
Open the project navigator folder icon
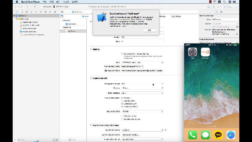pos(17,12)
